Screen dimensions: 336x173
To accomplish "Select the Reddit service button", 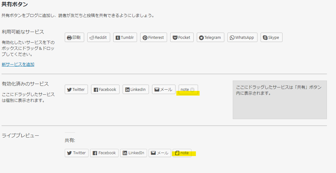I will click(x=99, y=37).
